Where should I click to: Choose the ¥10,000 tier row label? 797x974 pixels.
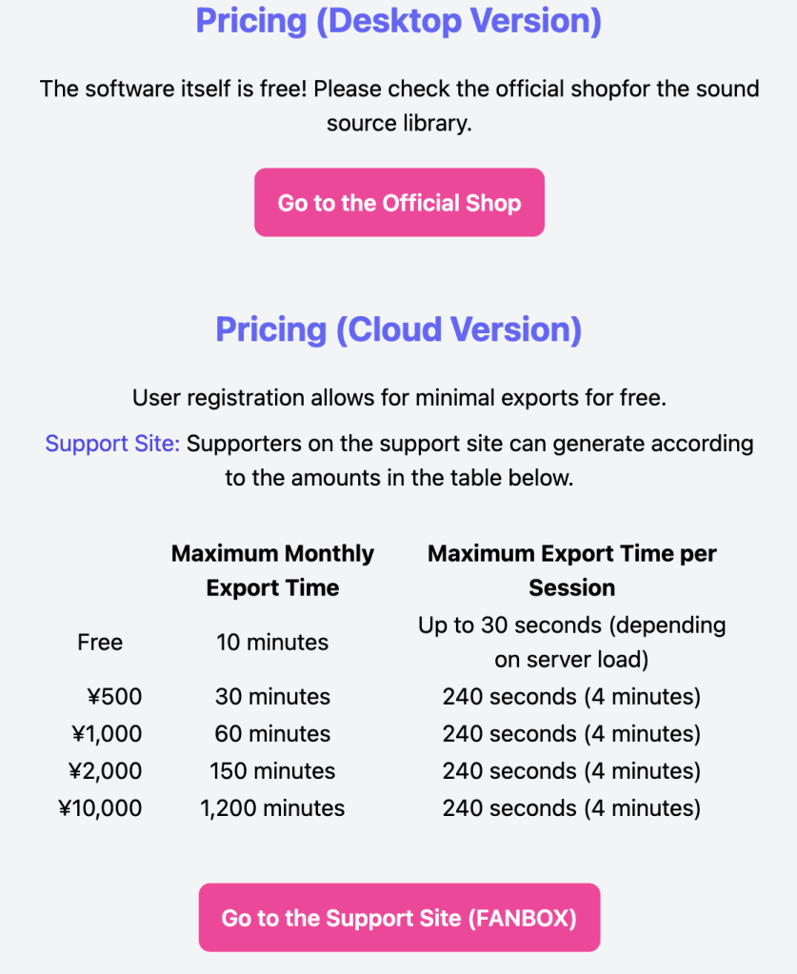100,808
